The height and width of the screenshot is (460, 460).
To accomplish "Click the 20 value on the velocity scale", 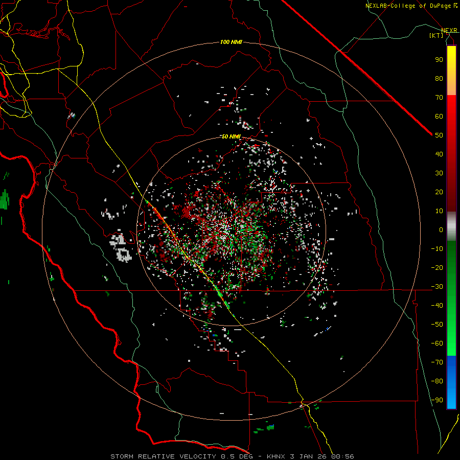I will 439,192.
